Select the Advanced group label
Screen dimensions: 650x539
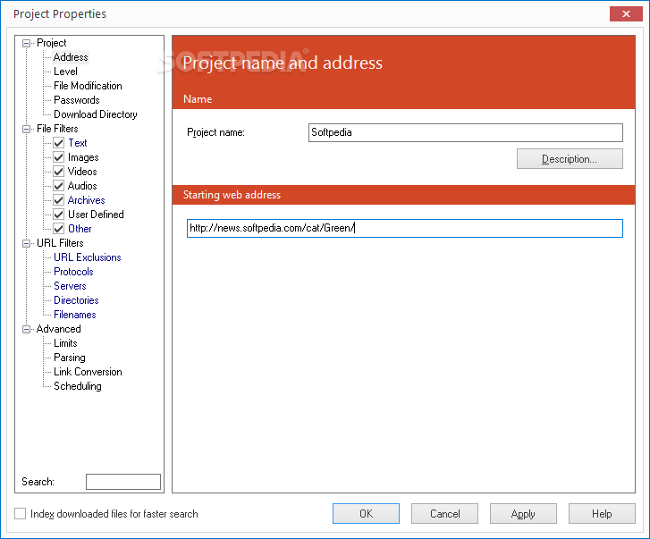point(58,329)
